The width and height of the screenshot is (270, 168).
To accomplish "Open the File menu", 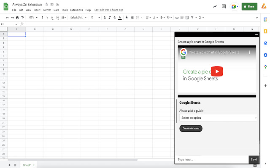I will click(14, 10).
